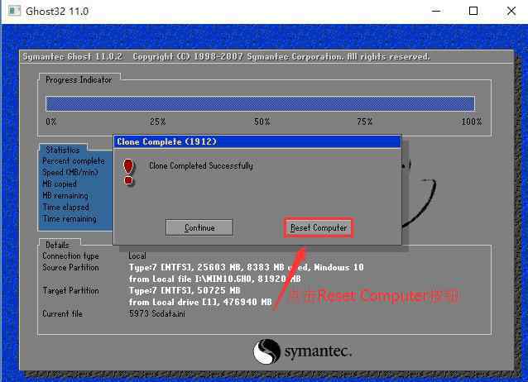Click the Ghost32 app icon in title bar
Screen dimensions: 528x382
(x=14, y=11)
